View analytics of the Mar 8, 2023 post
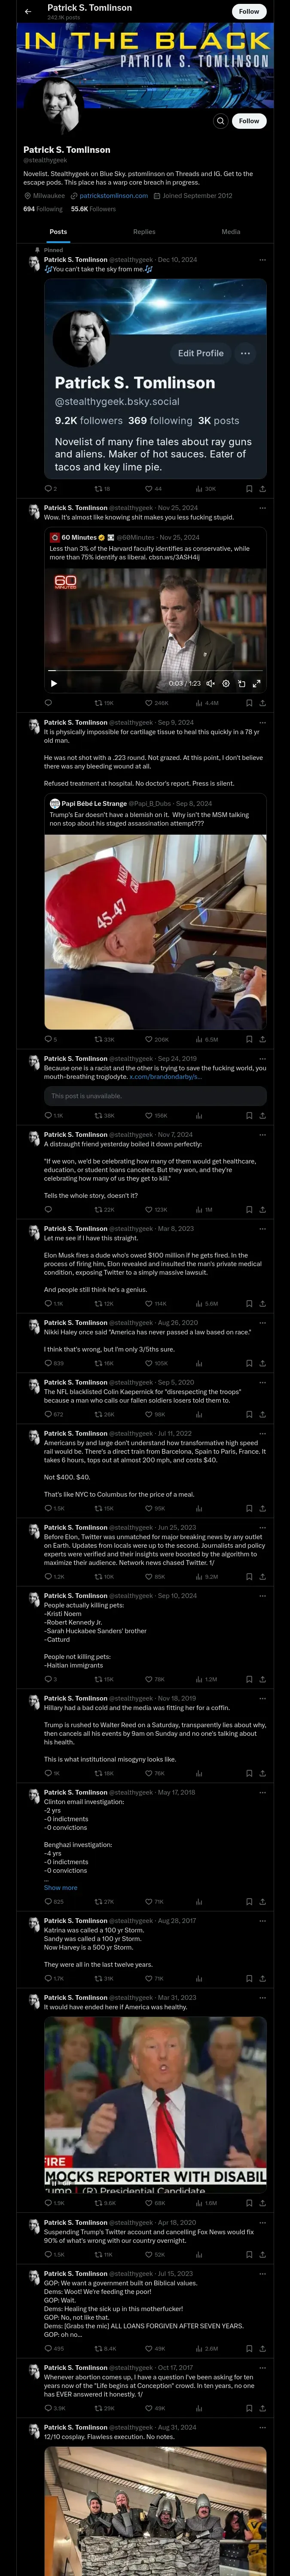This screenshot has width=290, height=2576. coord(207,1304)
